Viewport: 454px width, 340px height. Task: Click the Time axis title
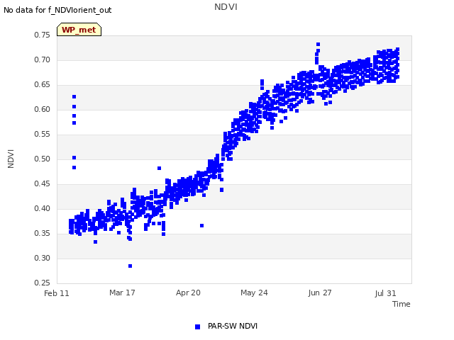pos(402,304)
